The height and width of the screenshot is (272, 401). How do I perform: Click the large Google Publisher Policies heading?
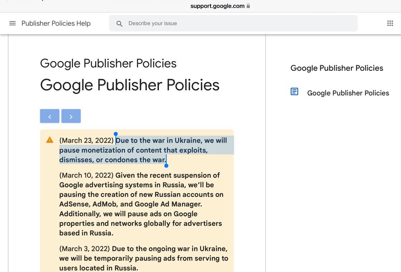point(130,85)
